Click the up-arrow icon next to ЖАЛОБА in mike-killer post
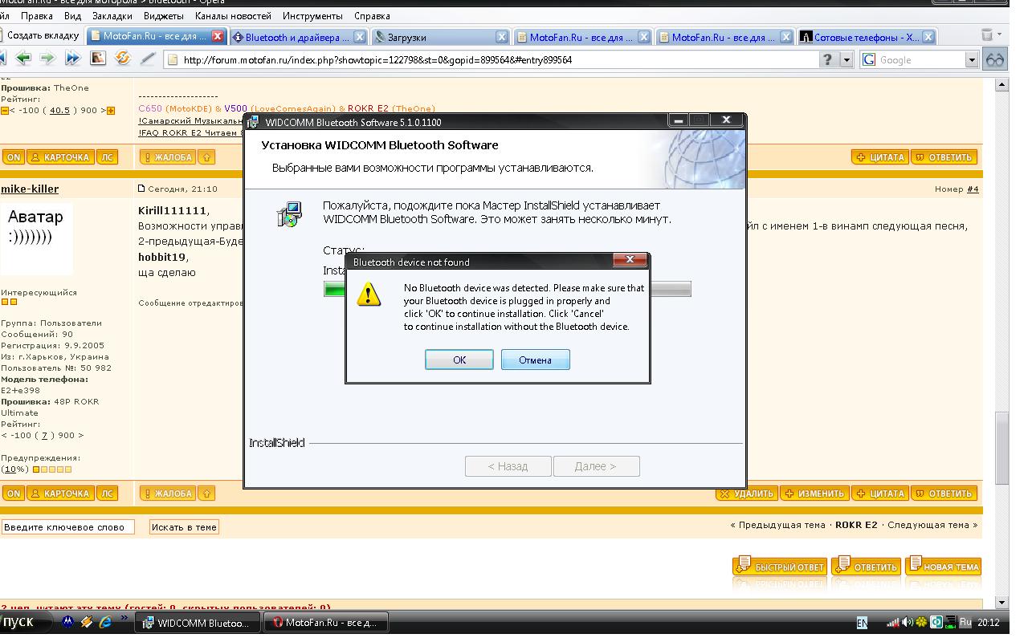The width and height of the screenshot is (1028, 642). click(206, 494)
